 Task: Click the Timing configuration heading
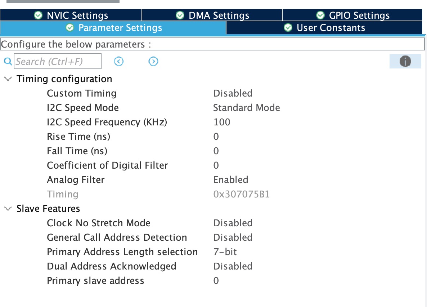point(64,79)
